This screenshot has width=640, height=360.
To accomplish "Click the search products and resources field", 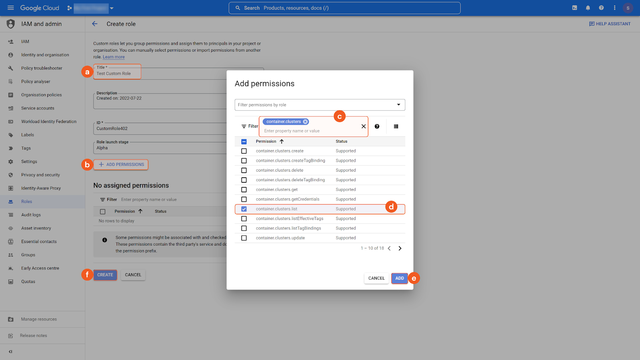I will (x=344, y=8).
